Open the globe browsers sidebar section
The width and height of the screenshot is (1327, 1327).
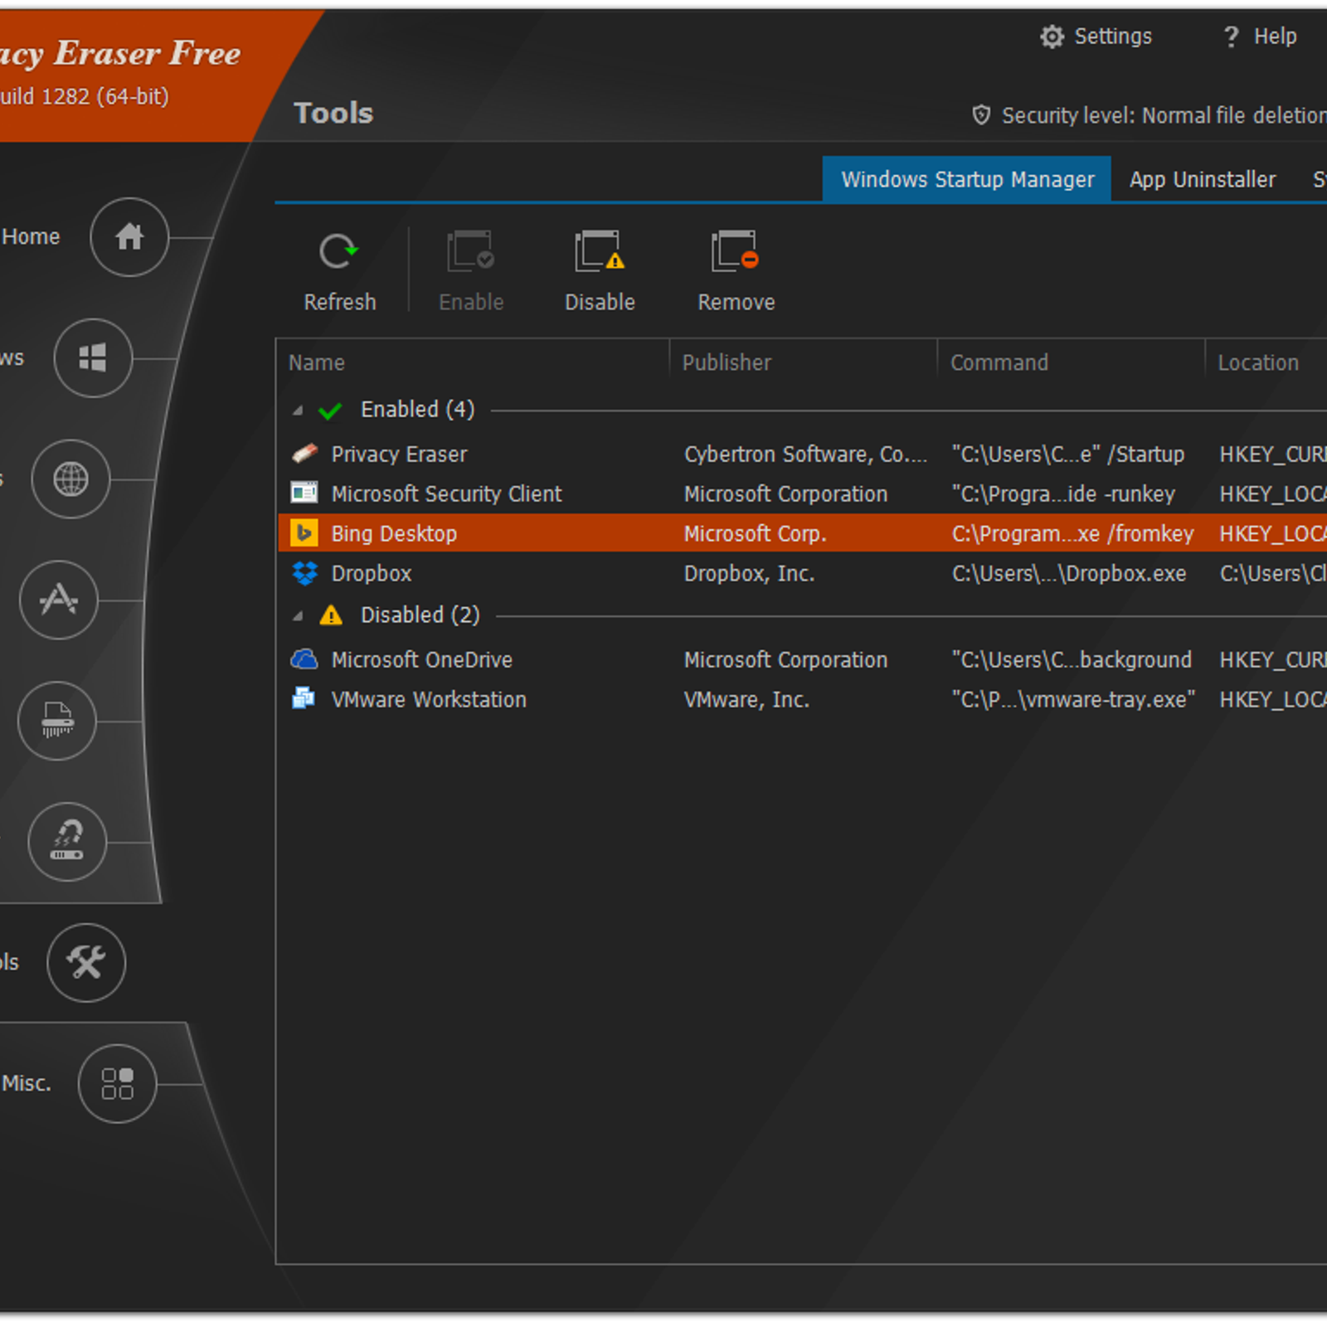pyautogui.click(x=70, y=479)
